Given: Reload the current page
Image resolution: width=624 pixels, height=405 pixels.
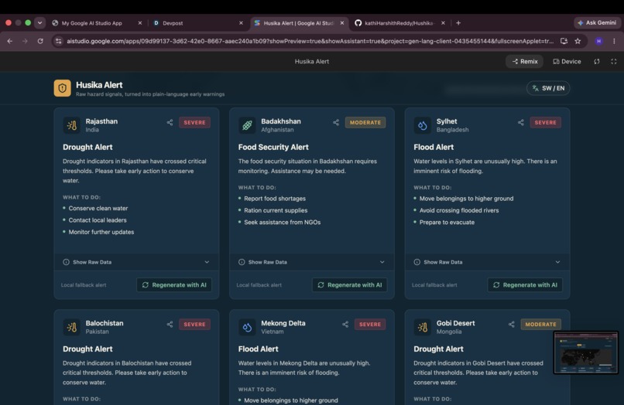Looking at the screenshot, I should coord(40,41).
